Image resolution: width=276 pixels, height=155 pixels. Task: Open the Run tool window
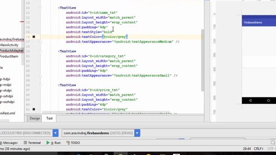(x=53, y=143)
